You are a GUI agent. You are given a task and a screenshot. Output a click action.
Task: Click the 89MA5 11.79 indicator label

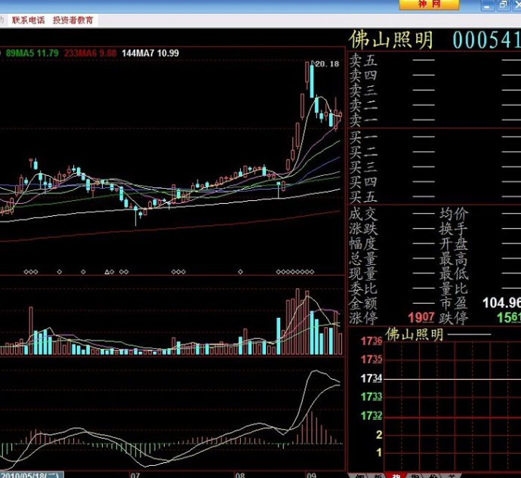(x=32, y=53)
